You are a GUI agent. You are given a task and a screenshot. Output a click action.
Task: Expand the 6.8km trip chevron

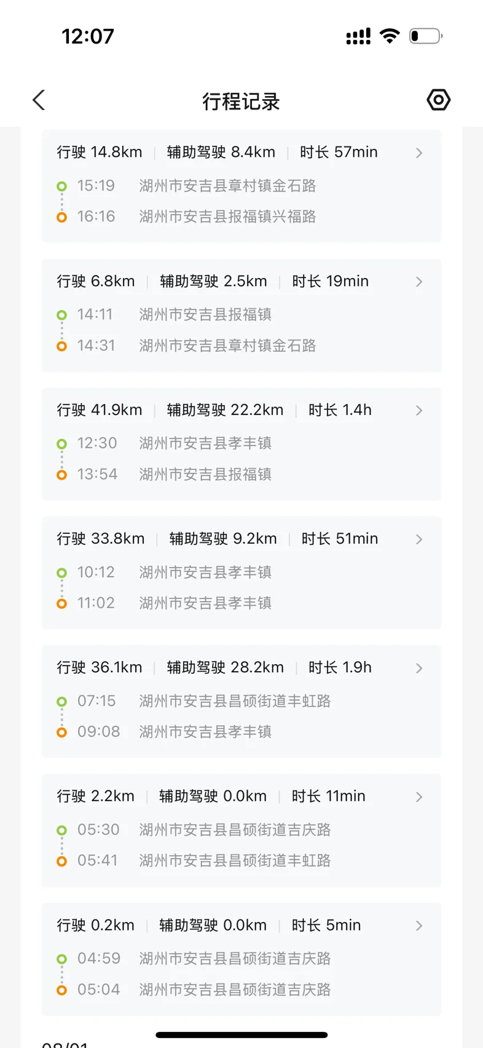coord(419,282)
